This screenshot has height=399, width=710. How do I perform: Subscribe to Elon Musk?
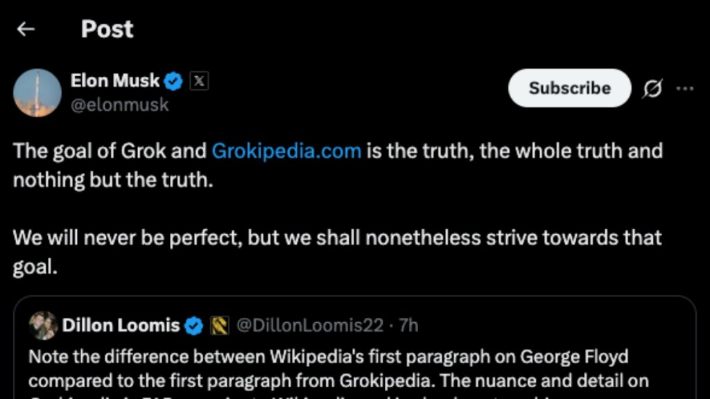click(569, 88)
